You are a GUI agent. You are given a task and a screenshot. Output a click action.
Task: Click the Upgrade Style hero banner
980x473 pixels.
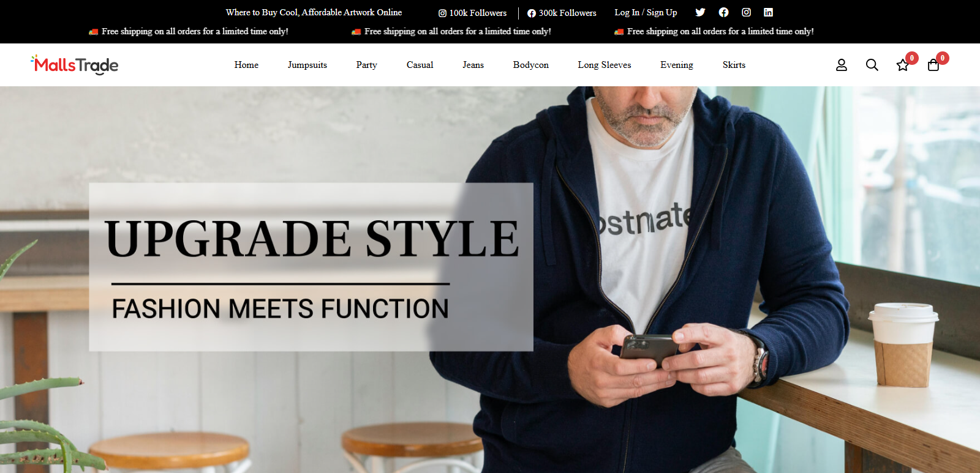click(311, 267)
